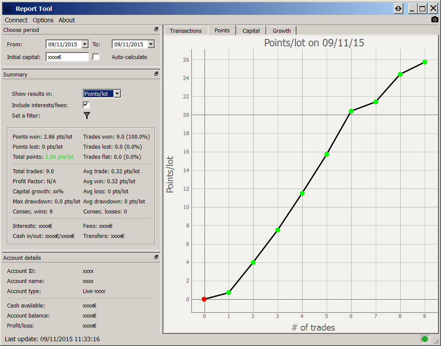Image resolution: width=441 pixels, height=346 pixels.
Task: Click the red starting point on chart
Action: (204, 299)
